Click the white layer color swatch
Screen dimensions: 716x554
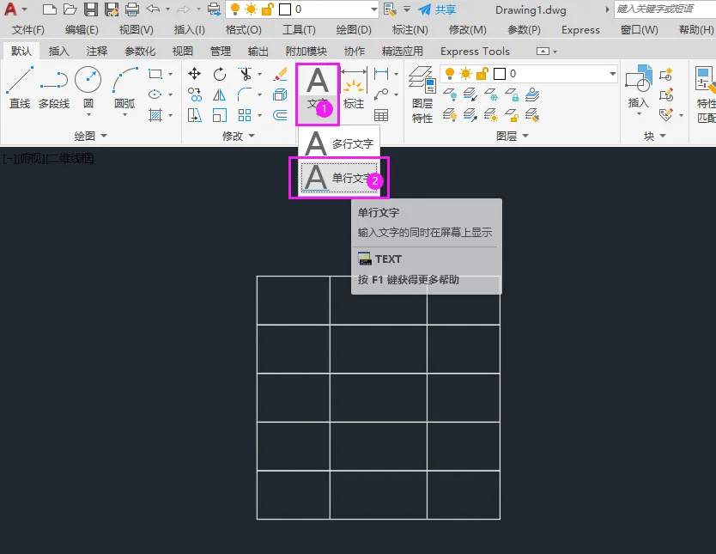tap(500, 74)
